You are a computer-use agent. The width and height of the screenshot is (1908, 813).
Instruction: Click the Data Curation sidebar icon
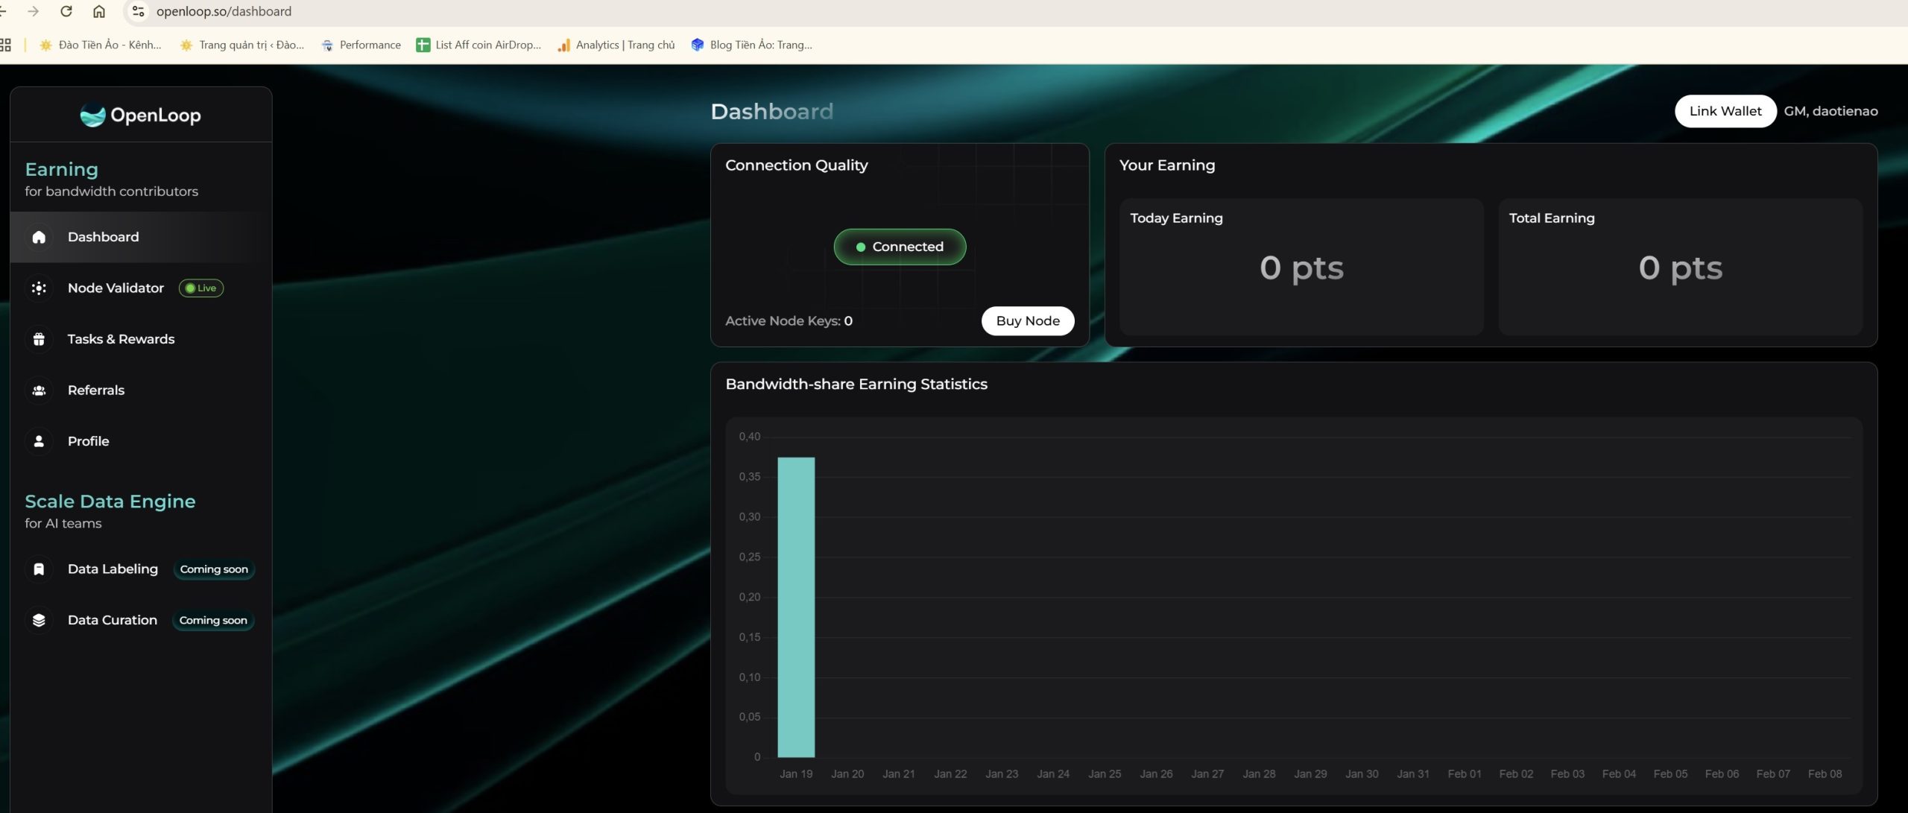(38, 621)
